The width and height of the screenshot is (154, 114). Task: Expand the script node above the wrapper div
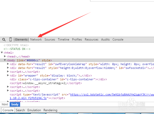click(x=8, y=71)
